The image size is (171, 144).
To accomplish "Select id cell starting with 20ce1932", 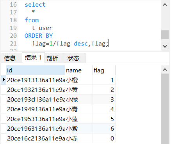I will pyautogui.click(x=36, y=90).
